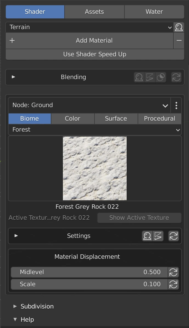Click the user icon beside the Terrain material name
Screen dimensions: 189x328
[179, 27]
